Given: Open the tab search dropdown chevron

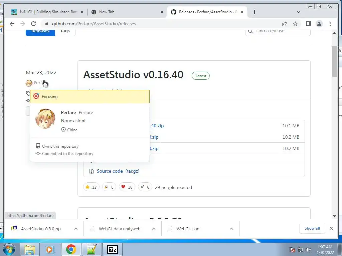Looking at the screenshot, I should 299,12.
